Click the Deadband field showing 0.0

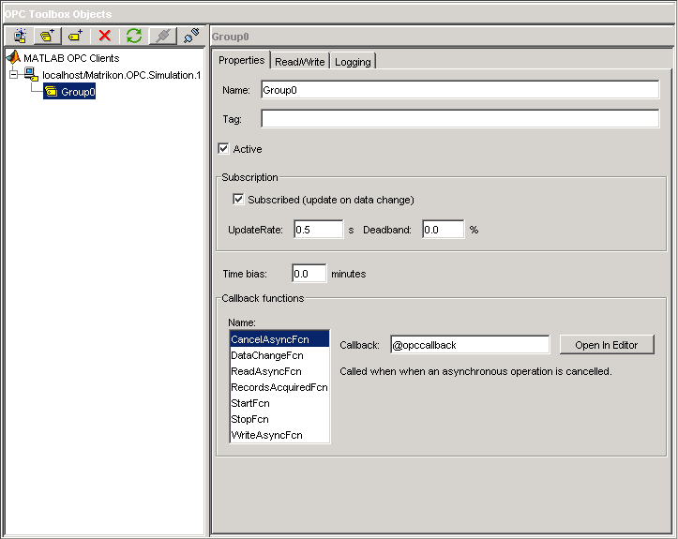[x=444, y=230]
